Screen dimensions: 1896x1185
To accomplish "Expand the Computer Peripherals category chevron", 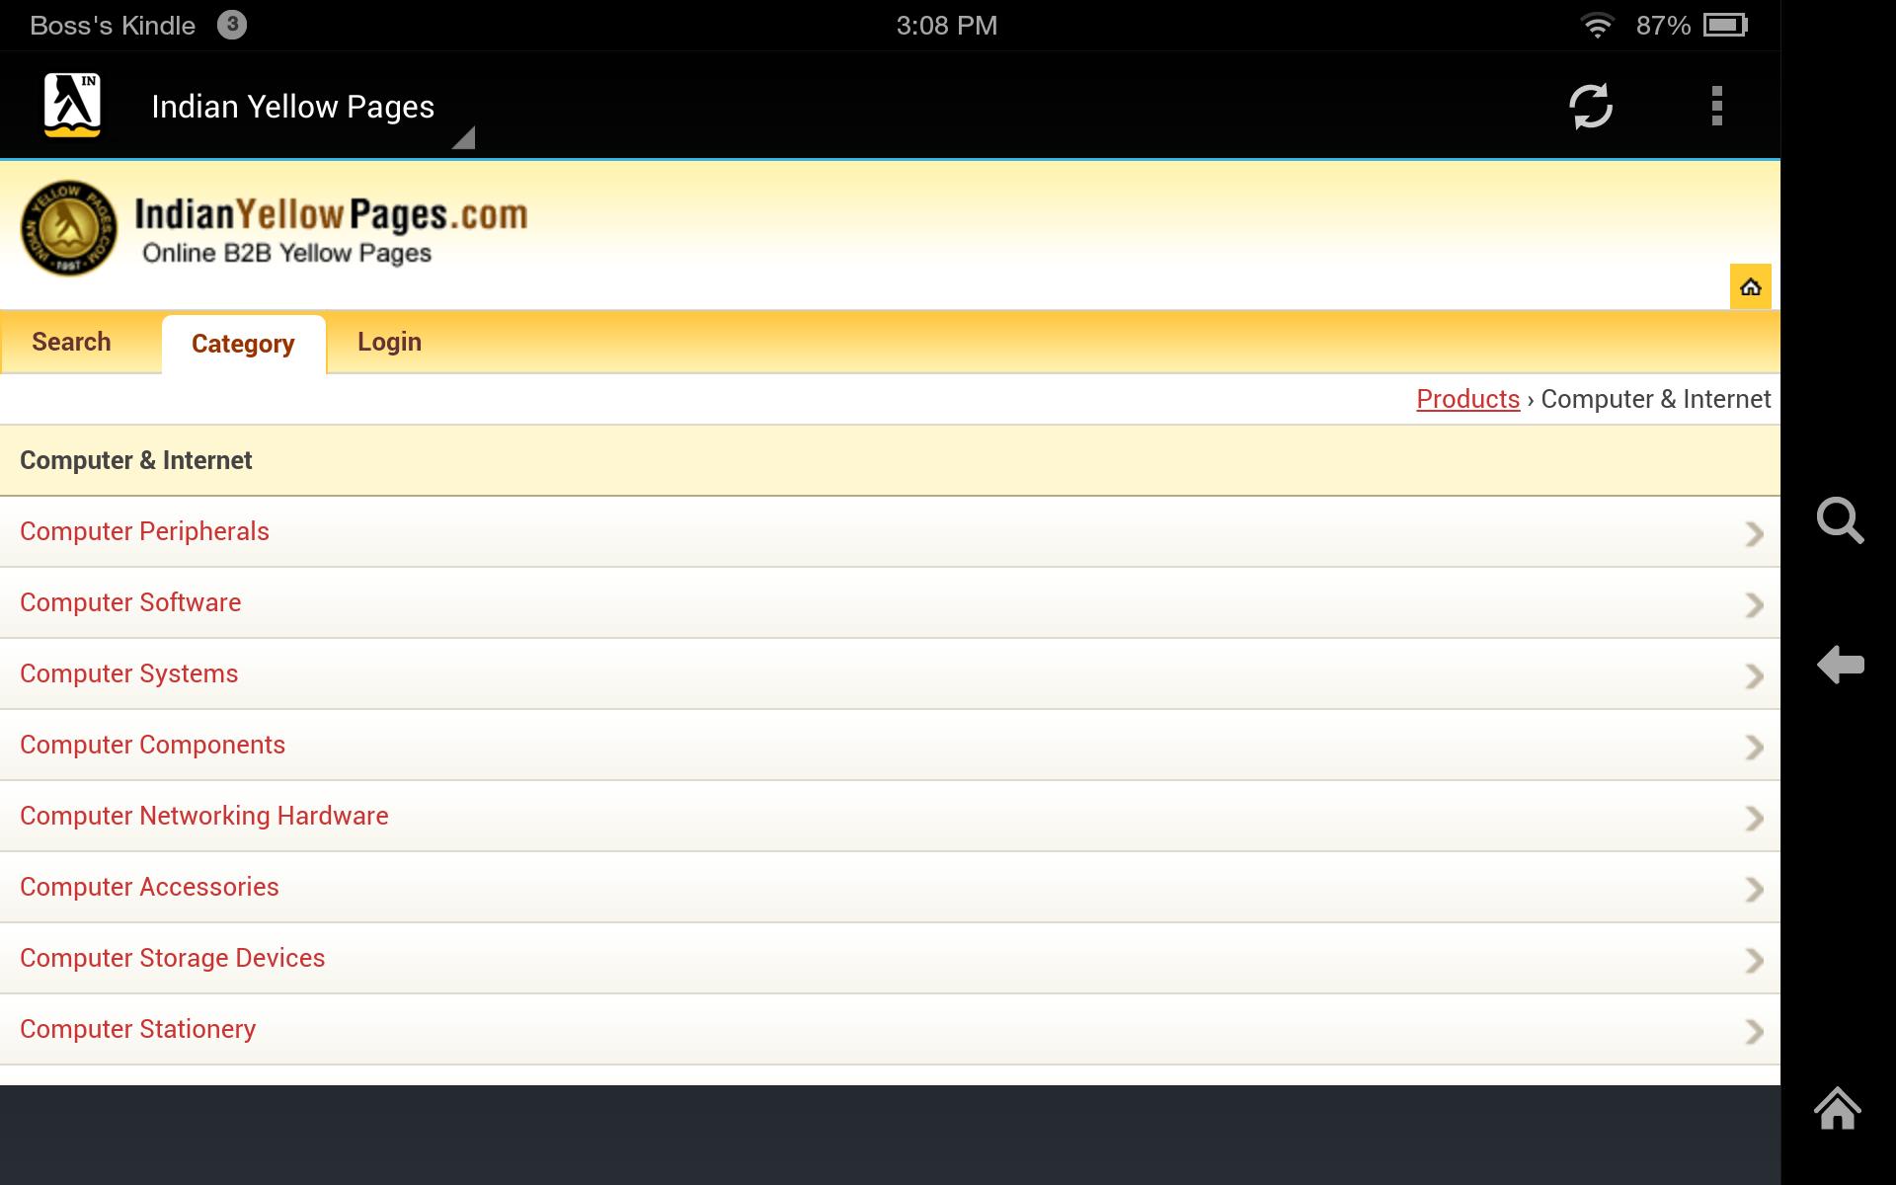I will pyautogui.click(x=1755, y=533).
